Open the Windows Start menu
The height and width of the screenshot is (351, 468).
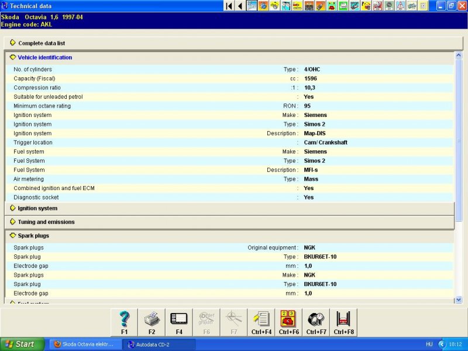22,344
